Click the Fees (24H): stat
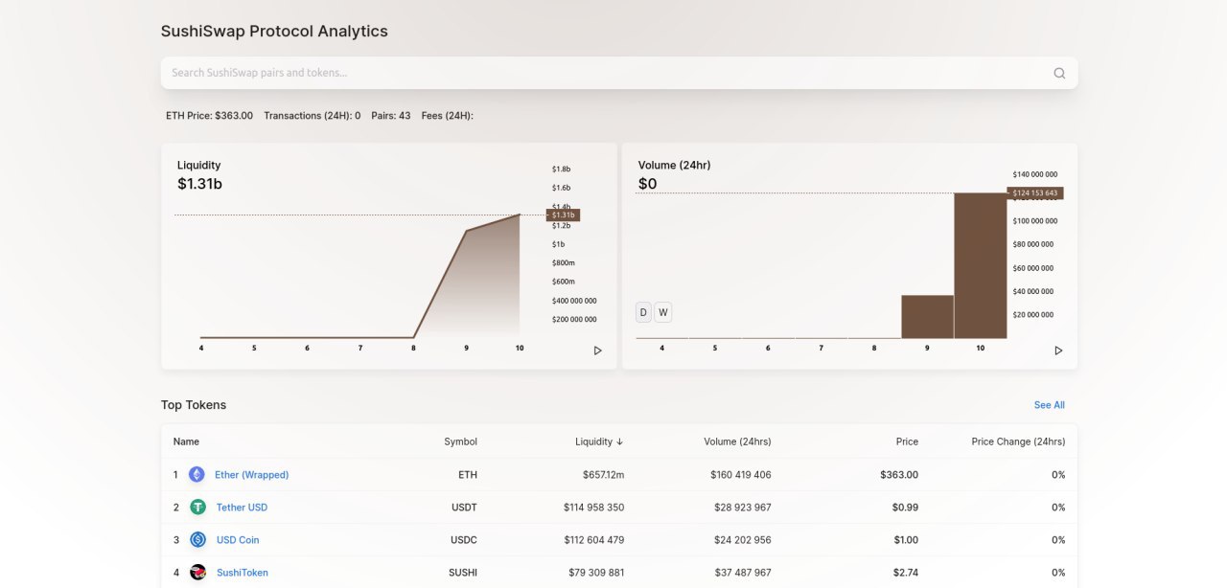This screenshot has height=588, width=1227. click(448, 115)
